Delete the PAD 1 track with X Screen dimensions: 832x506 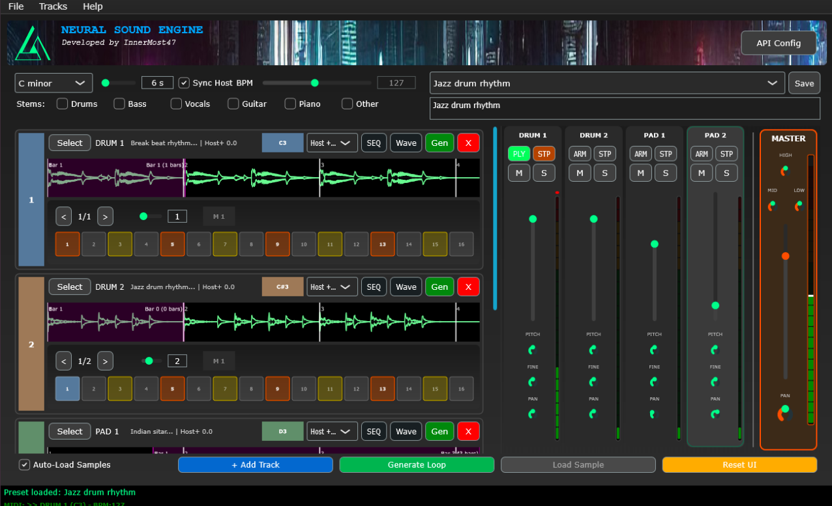468,431
